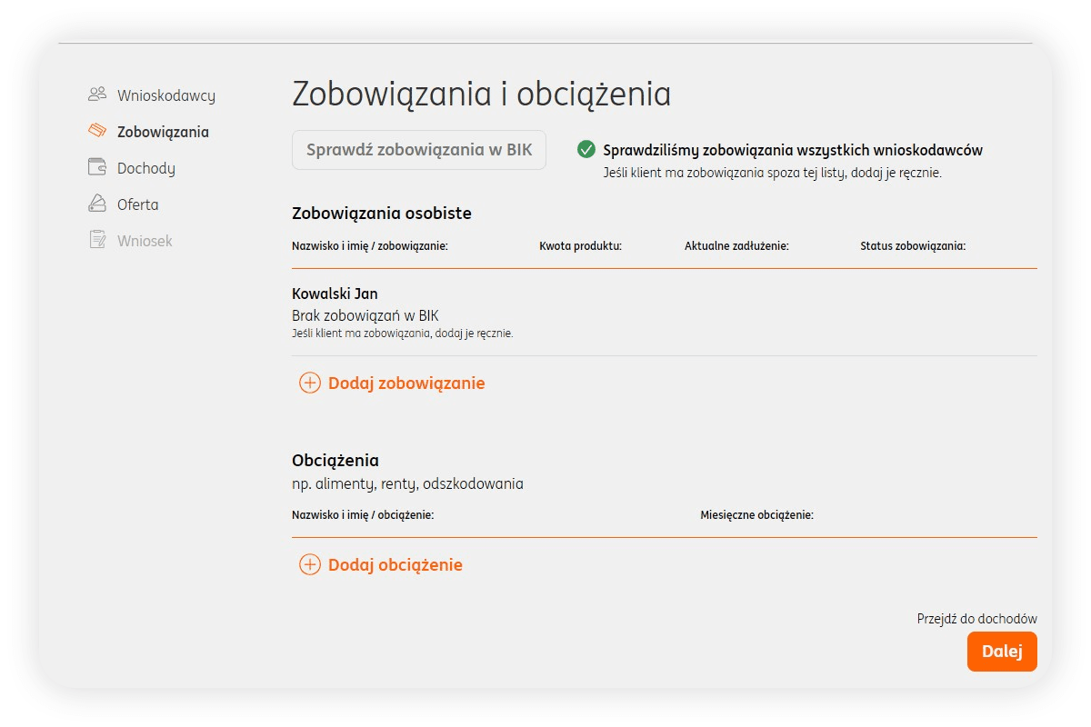Select the Wniosek step label
The height and width of the screenshot is (727, 1091).
click(x=145, y=241)
